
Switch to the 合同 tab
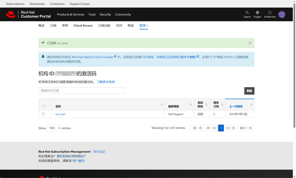tap(119, 25)
